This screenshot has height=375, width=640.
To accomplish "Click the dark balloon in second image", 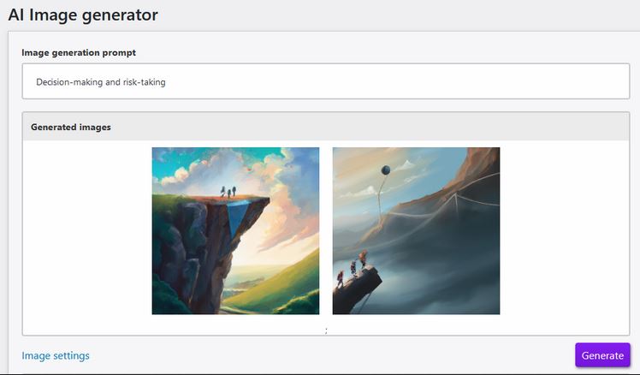I will (x=385, y=170).
